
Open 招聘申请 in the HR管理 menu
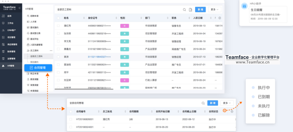click(34, 16)
